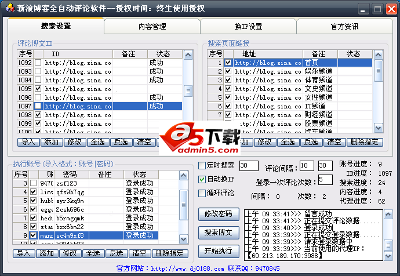Select the 女性频道 row text

pos(318,97)
